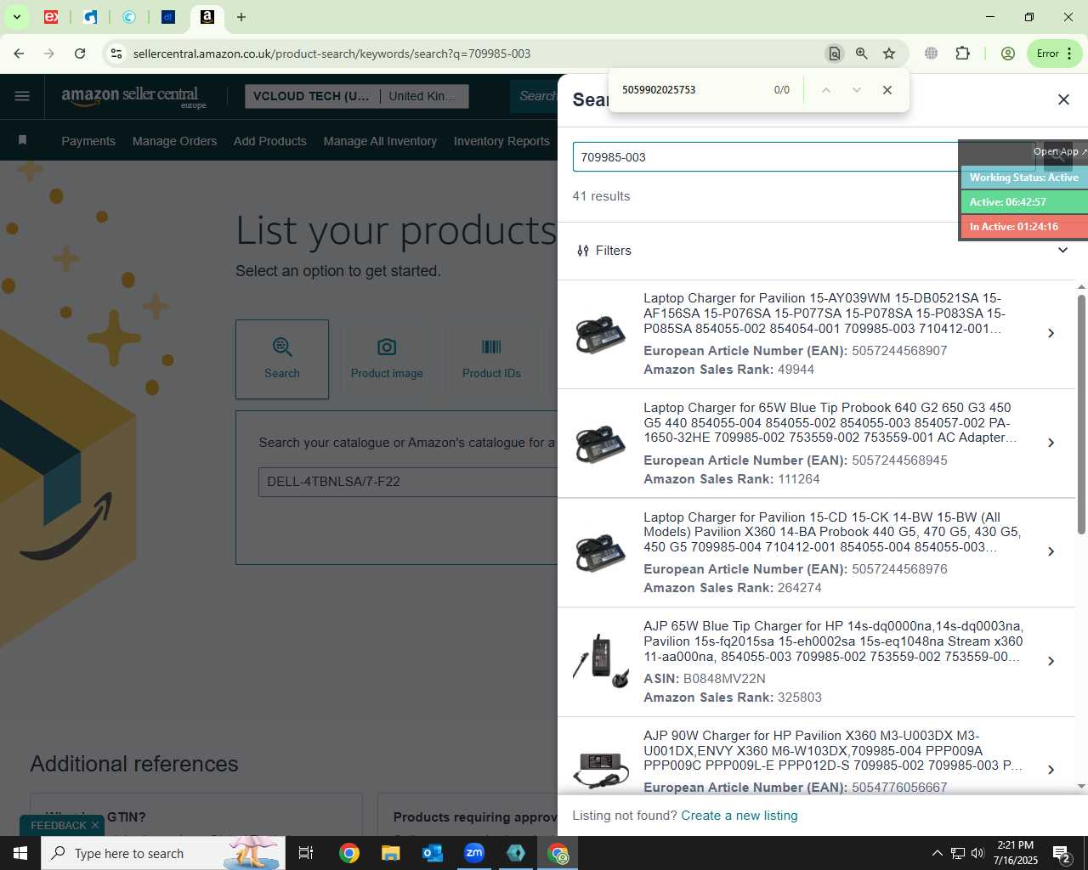This screenshot has height=870, width=1088.
Task: Open the Manage Orders menu
Action: point(174,141)
